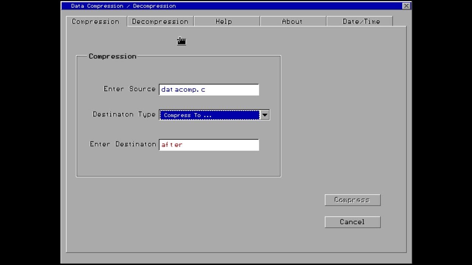Screen dimensions: 472x265
Task: Click the 'Enter Destinaton' label
Action: pos(123,144)
